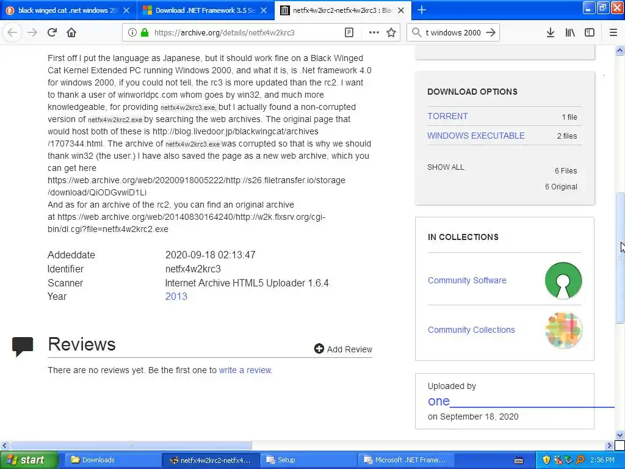
Task: Switch to Downloads taskbar window
Action: tap(112, 460)
